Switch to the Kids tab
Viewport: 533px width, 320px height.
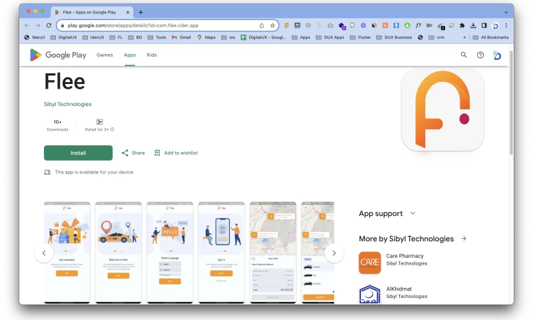pyautogui.click(x=151, y=55)
